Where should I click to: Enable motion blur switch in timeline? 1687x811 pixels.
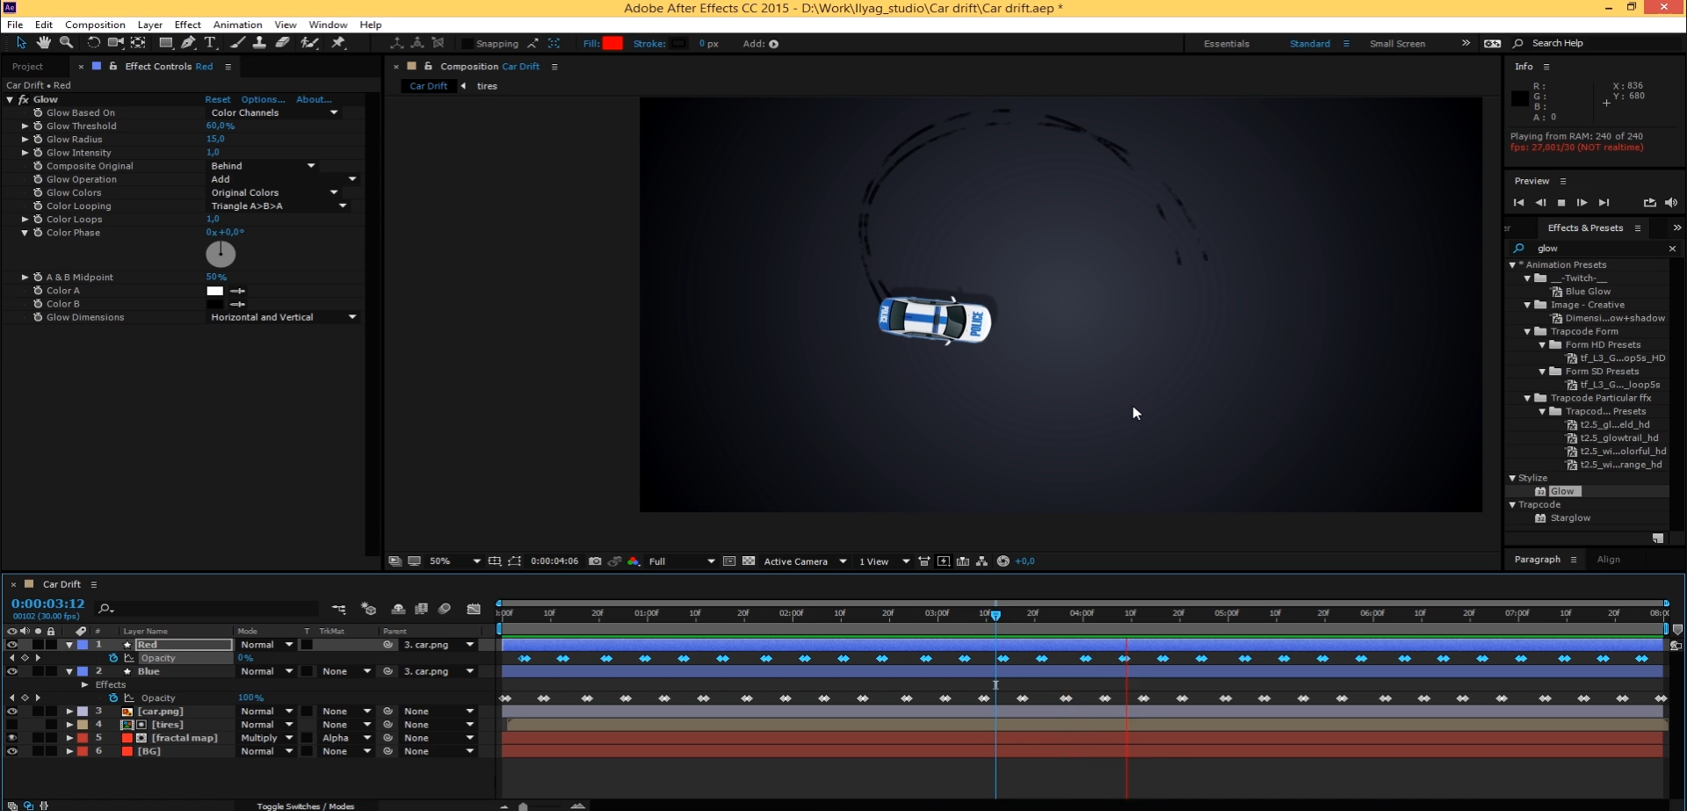click(445, 608)
